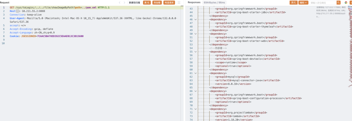Collapse the dependency node at line 61
352x121 pixels.
pos(196,73)
